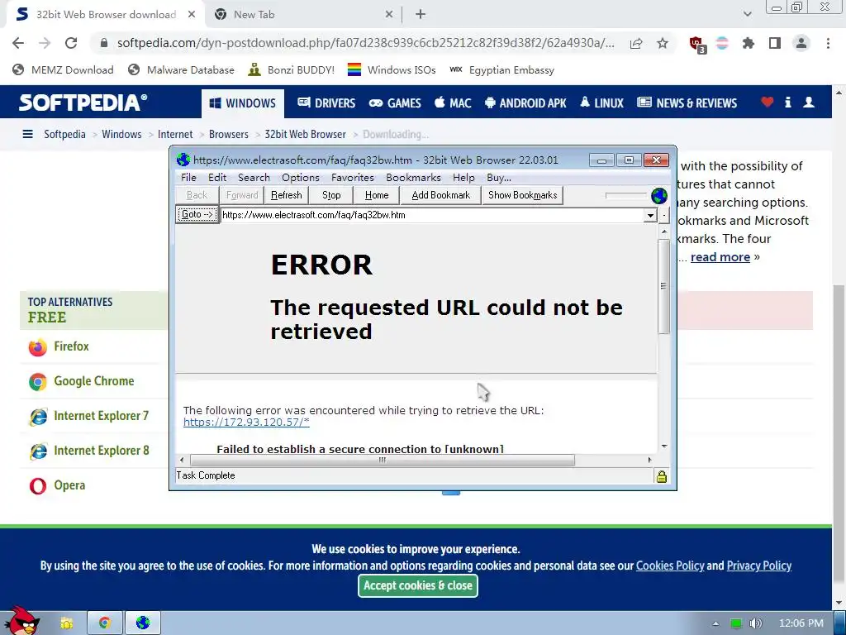The image size is (846, 635).
Task: Click the loading progress bar in 32bit browser
Action: coord(626,195)
